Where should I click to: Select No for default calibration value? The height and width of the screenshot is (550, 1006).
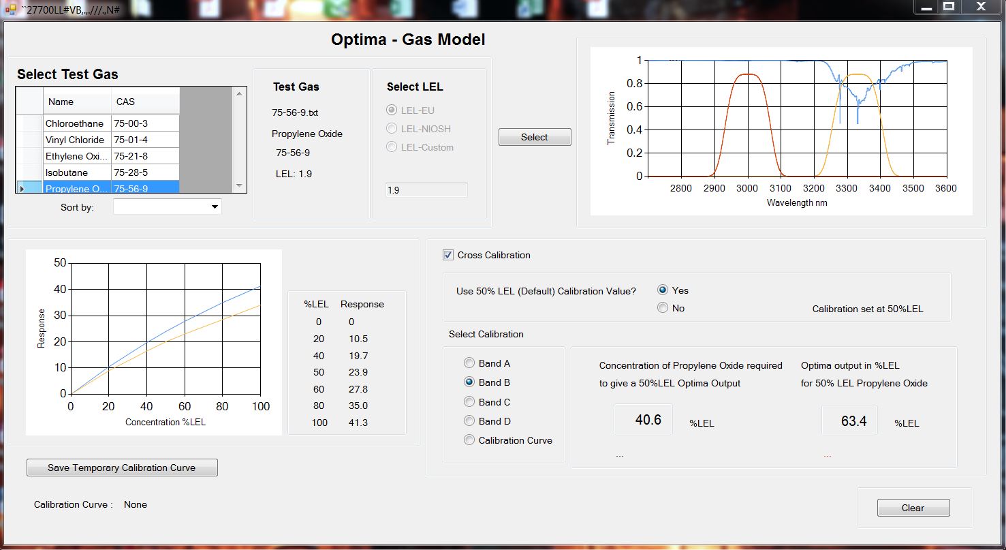coord(663,308)
